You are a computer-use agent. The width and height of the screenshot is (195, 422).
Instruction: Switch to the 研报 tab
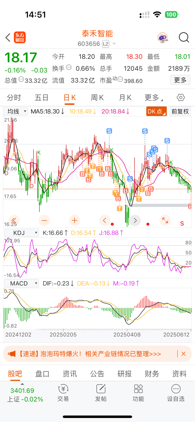[125, 374]
